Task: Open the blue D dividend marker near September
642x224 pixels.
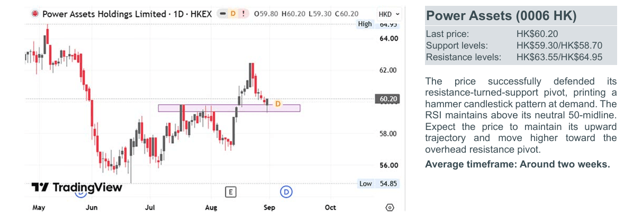Action: pos(286,192)
